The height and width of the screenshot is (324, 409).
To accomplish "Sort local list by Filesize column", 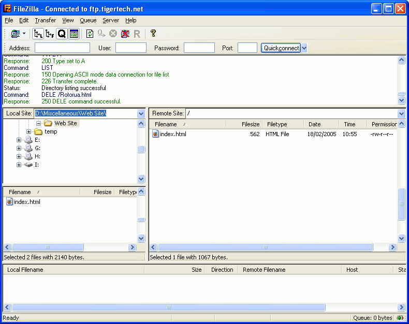I will coord(97,192).
